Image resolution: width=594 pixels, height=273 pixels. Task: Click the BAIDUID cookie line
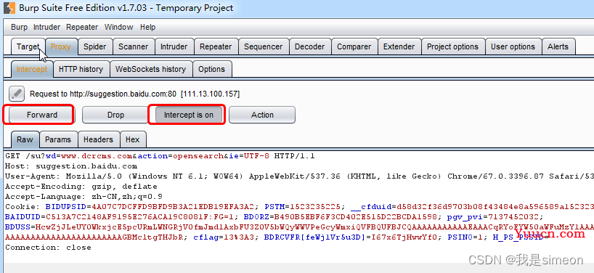274,217
